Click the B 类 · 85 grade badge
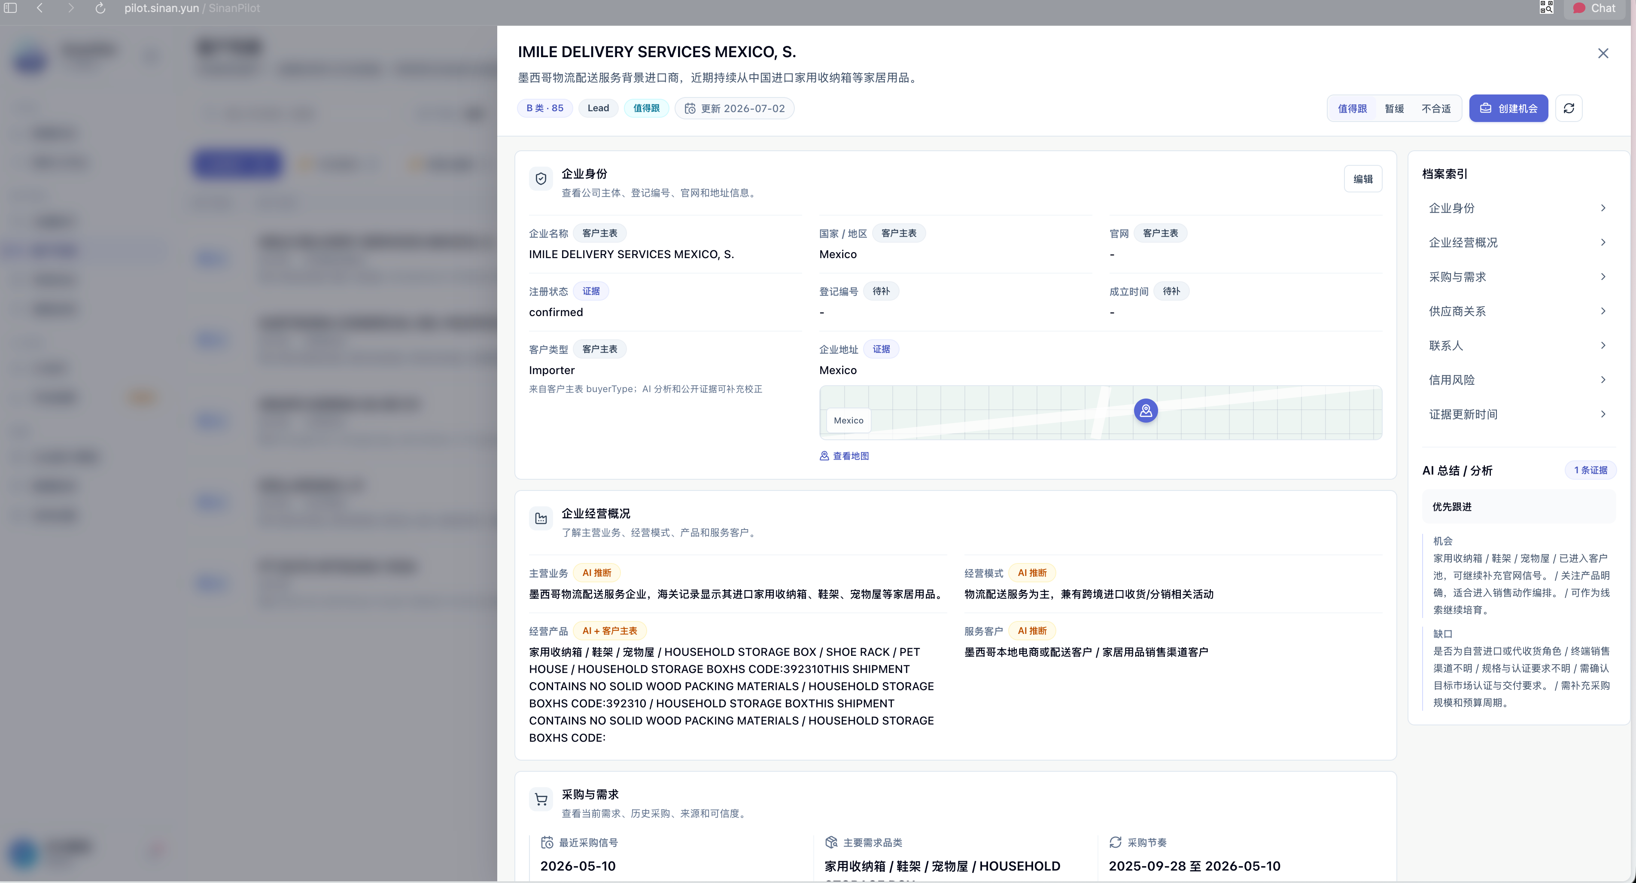This screenshot has width=1636, height=883. click(x=545, y=108)
